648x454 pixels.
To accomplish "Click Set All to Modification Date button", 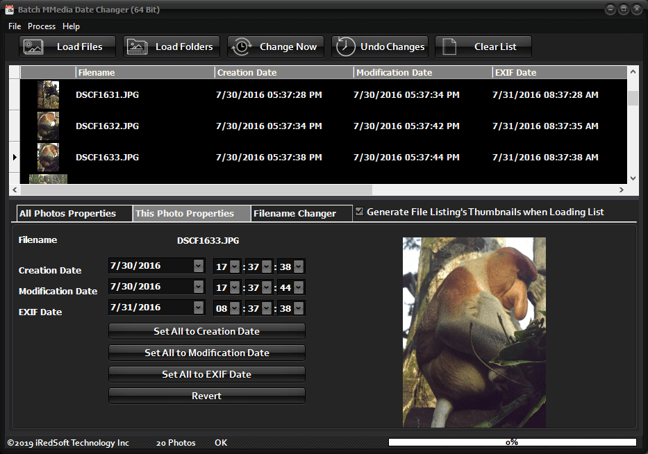I will coord(207,353).
